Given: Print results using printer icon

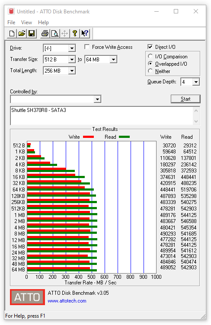Looking at the screenshot, I should tap(45, 33).
